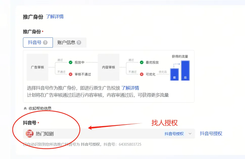Open 了解详情 link in native ad description
The height and width of the screenshot is (159, 245).
(x=130, y=88)
